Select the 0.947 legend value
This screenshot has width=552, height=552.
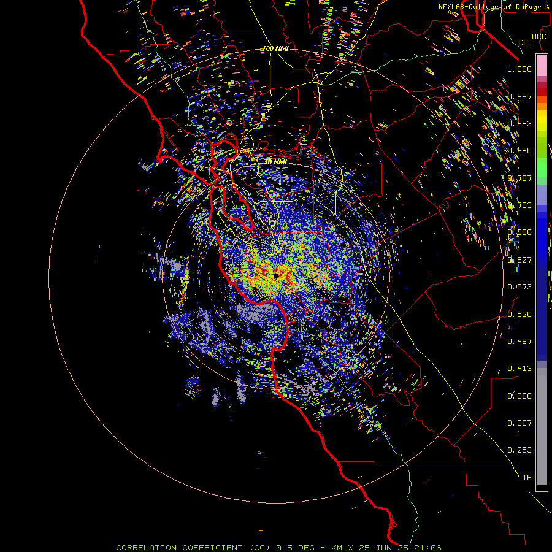pyautogui.click(x=519, y=96)
